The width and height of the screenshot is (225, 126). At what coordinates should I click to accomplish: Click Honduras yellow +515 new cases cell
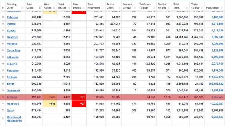(50, 104)
